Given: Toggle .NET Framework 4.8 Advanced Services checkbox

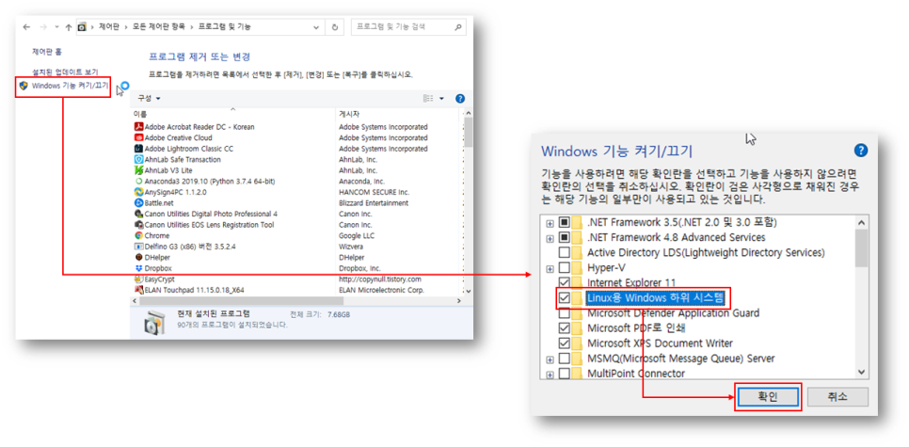Looking at the screenshot, I should click(x=564, y=238).
